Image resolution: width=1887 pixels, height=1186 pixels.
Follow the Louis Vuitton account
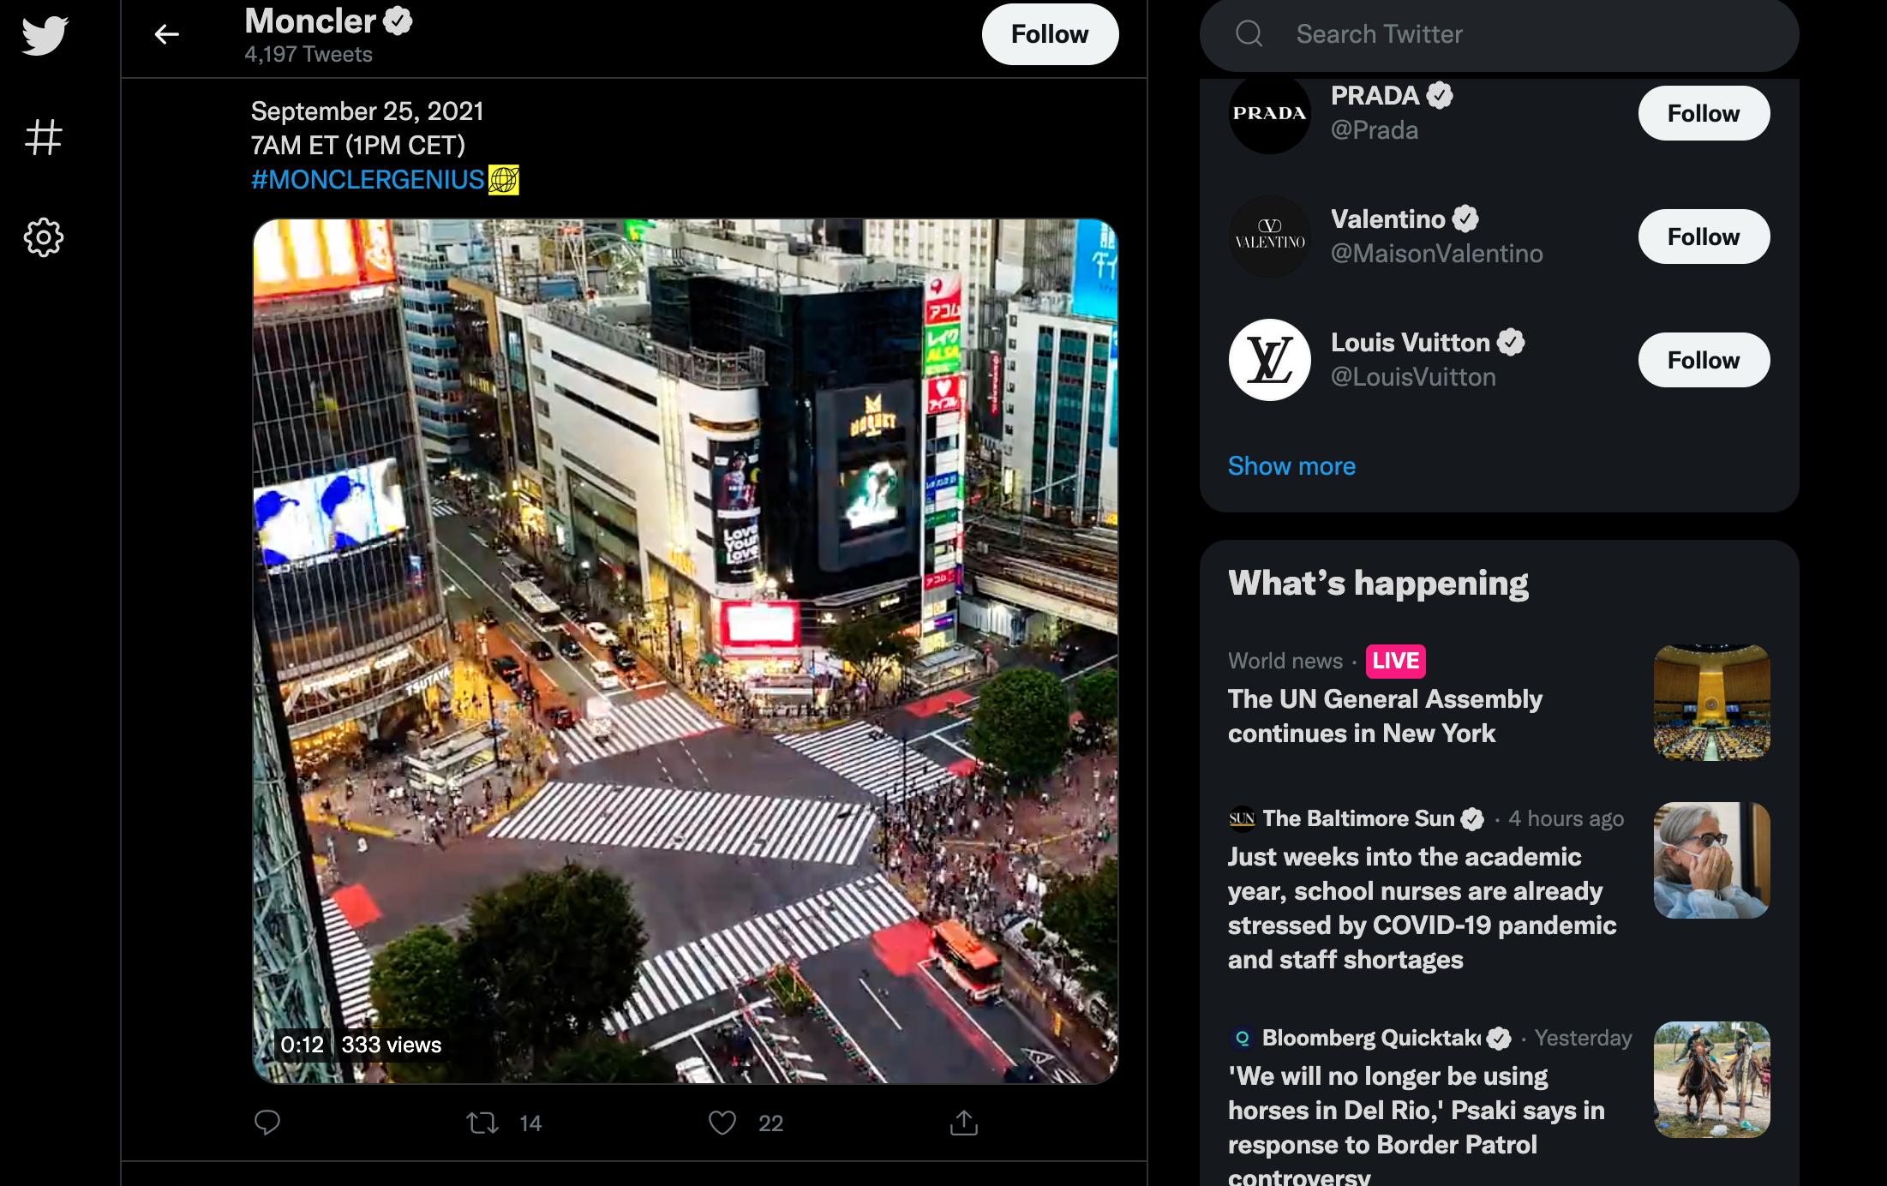pos(1704,360)
